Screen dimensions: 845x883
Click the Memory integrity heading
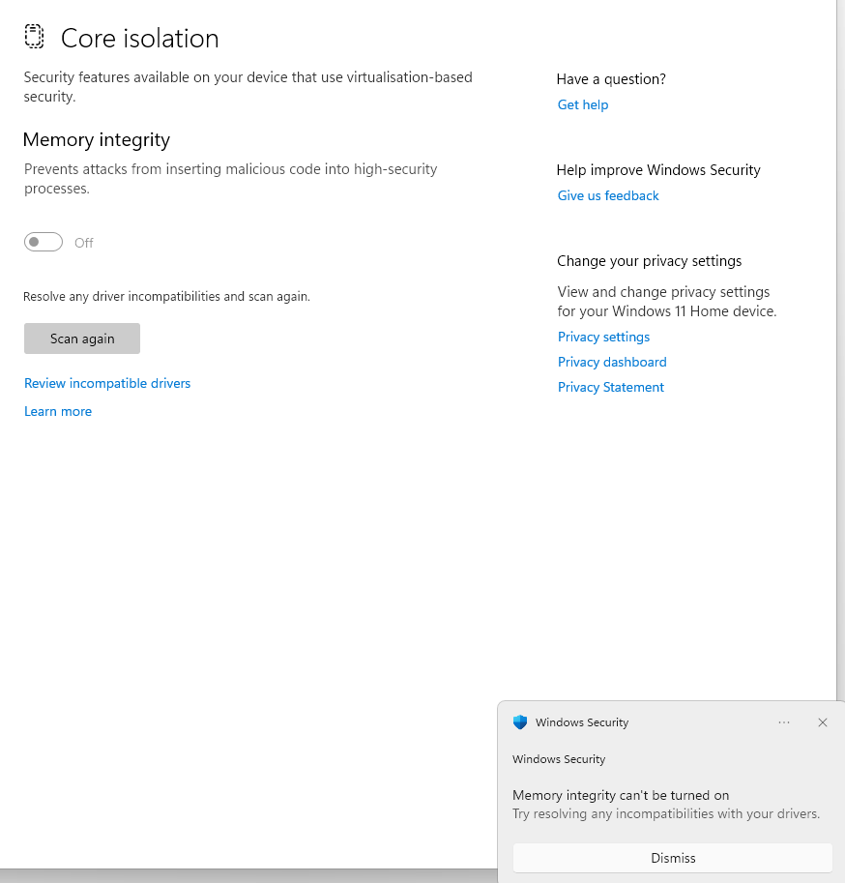point(97,139)
